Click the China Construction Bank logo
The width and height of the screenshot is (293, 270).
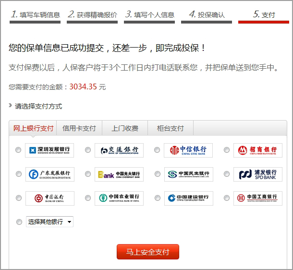click(x=188, y=198)
